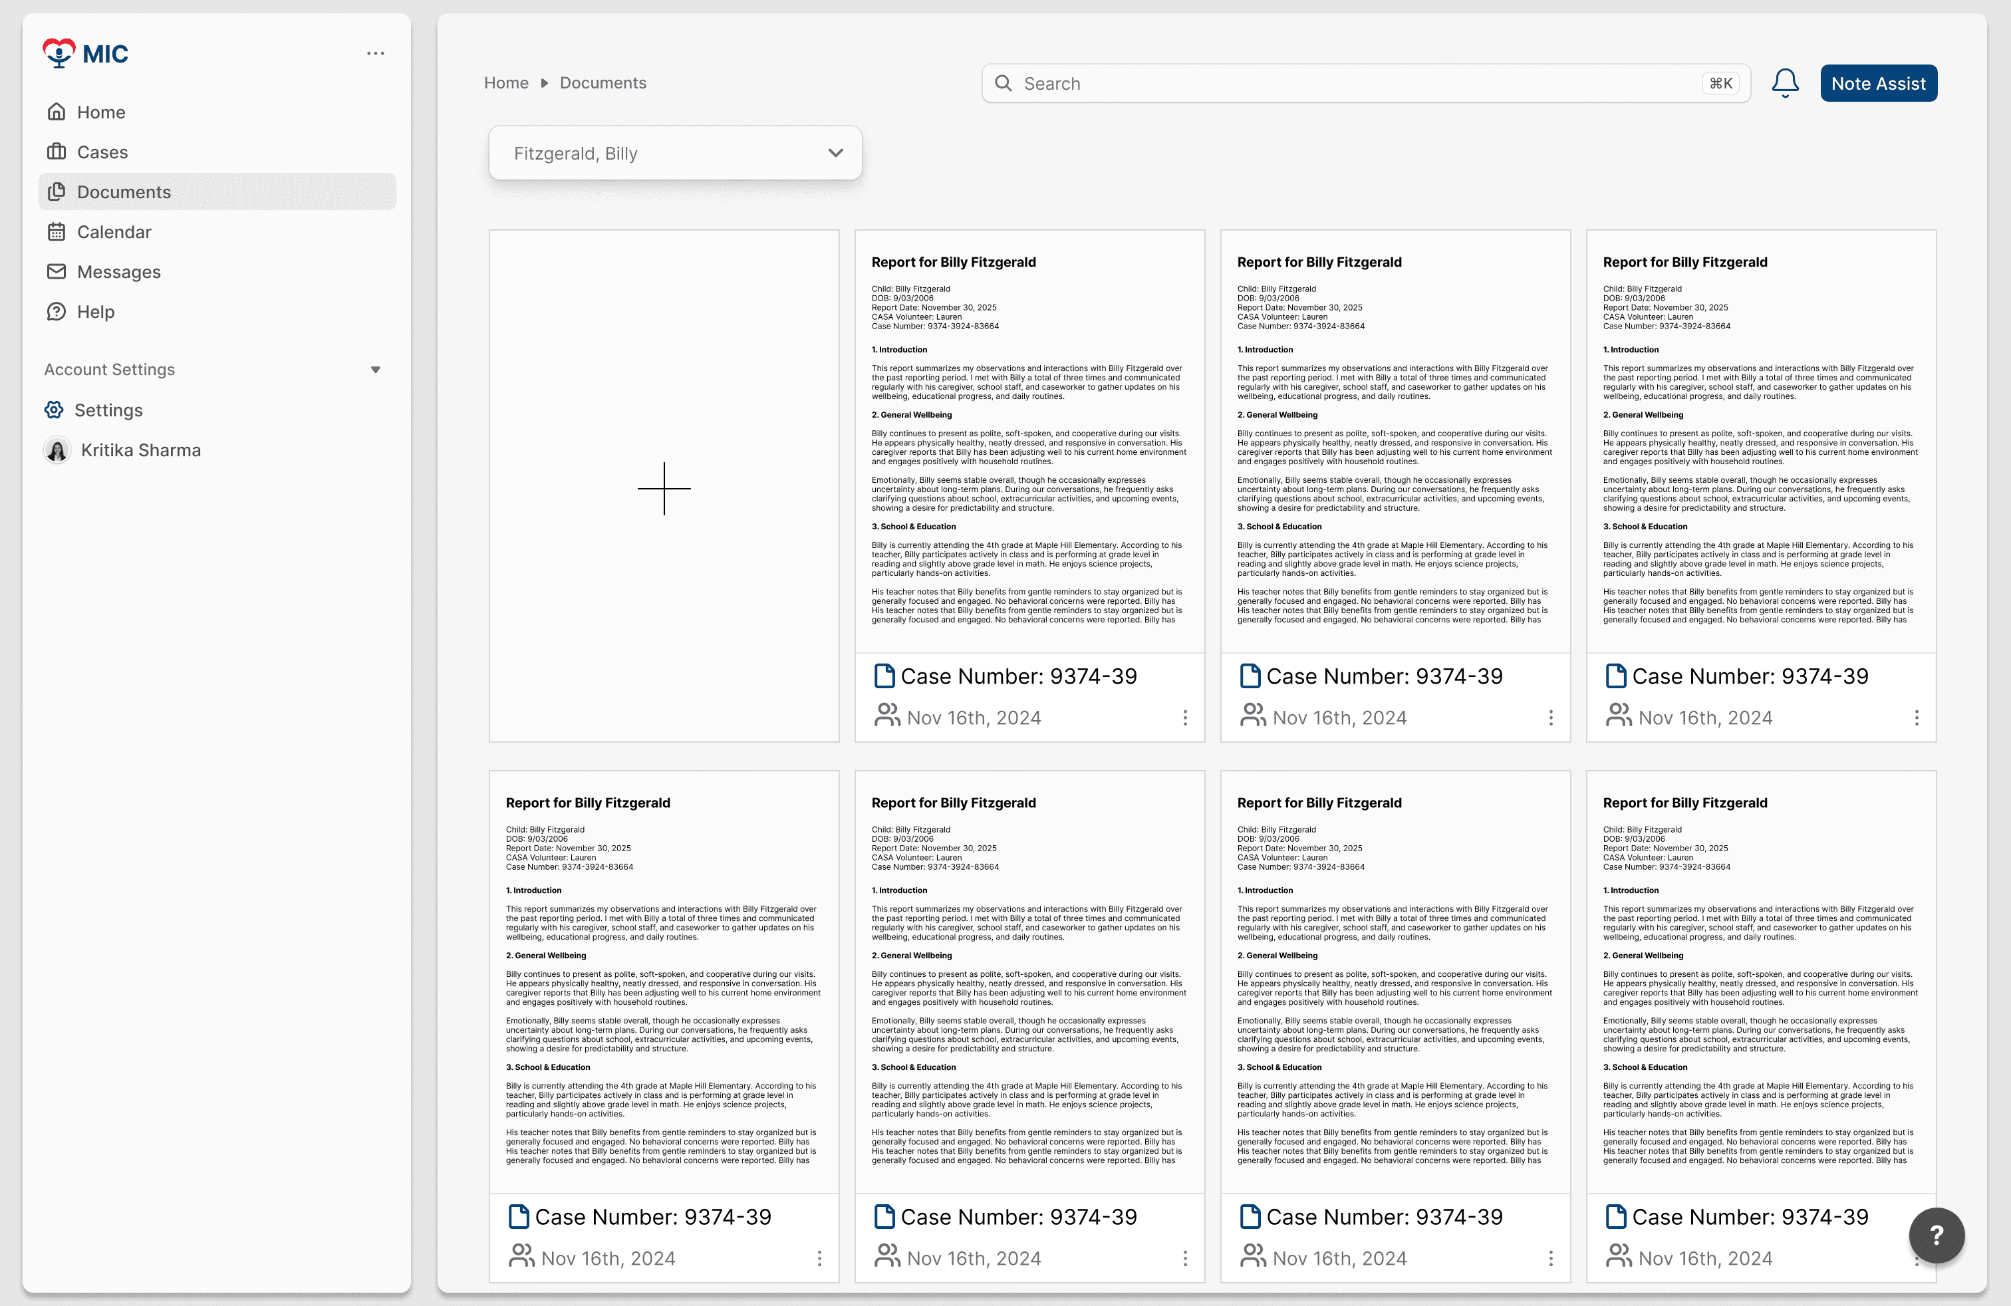Open the sidebar three-dots menu

tap(375, 53)
